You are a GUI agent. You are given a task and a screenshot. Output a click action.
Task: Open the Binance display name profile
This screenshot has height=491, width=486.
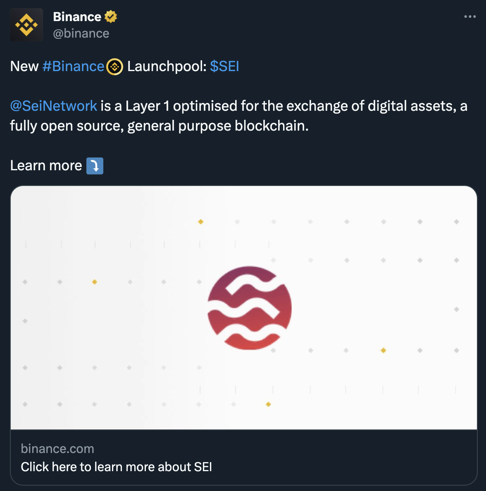click(x=77, y=17)
